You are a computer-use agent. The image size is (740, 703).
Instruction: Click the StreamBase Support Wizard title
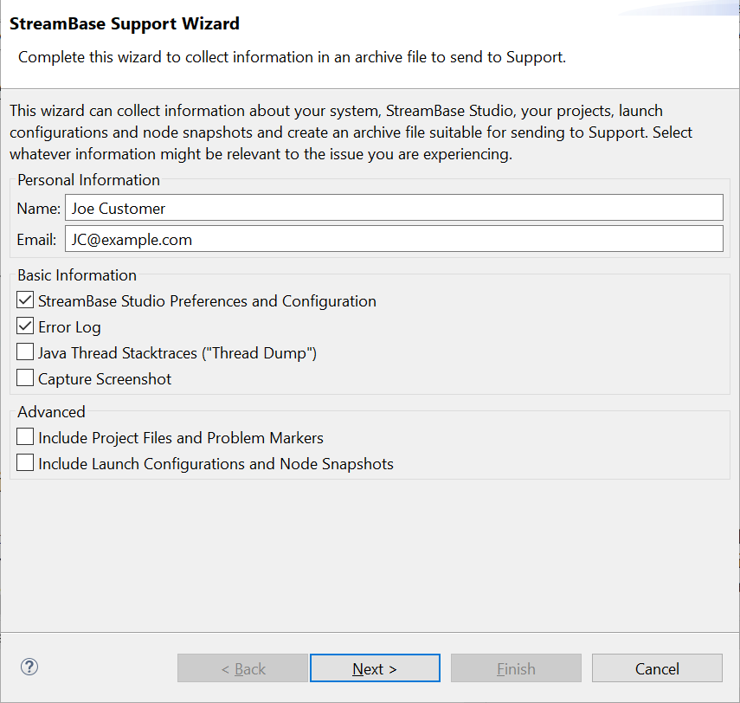tap(125, 24)
